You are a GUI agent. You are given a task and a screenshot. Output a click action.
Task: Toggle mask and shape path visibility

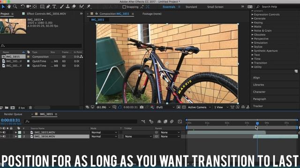120,107
